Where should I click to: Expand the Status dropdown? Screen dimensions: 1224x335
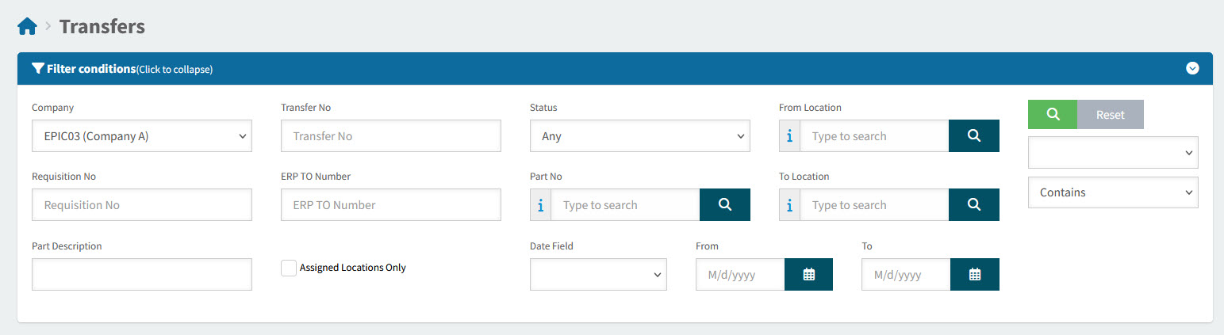(639, 136)
